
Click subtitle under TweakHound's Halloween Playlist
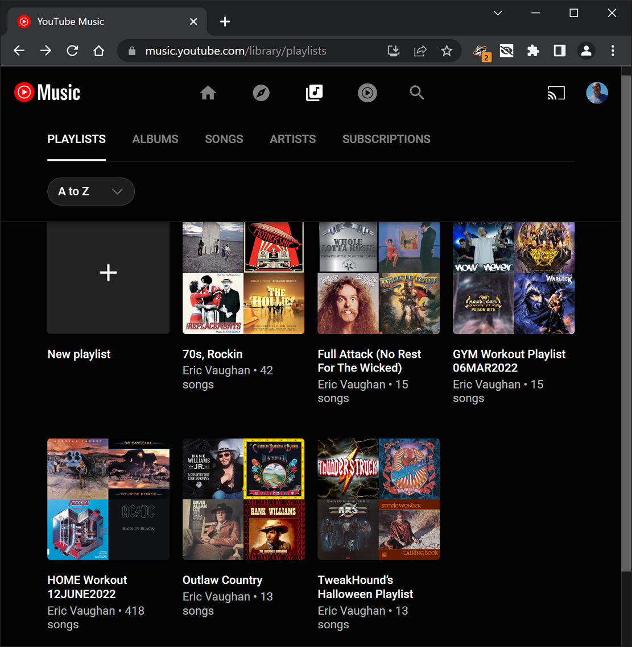click(x=363, y=617)
